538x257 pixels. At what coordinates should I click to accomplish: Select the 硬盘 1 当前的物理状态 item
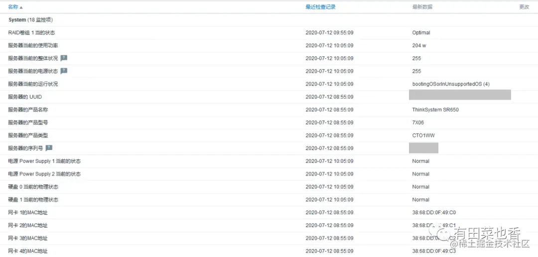33,199
